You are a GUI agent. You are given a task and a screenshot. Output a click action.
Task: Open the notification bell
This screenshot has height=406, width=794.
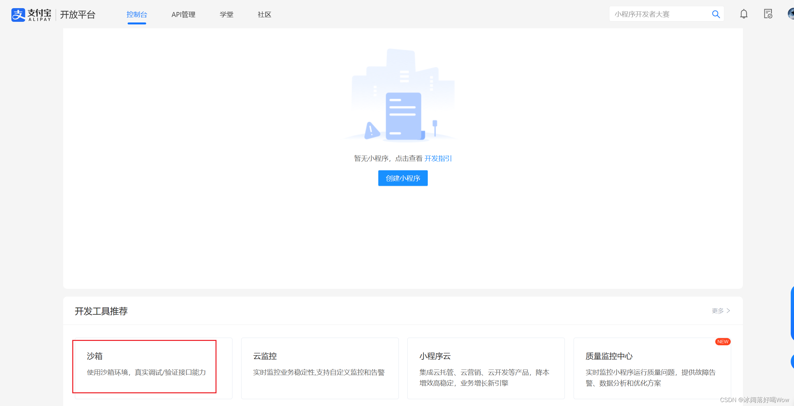point(744,14)
